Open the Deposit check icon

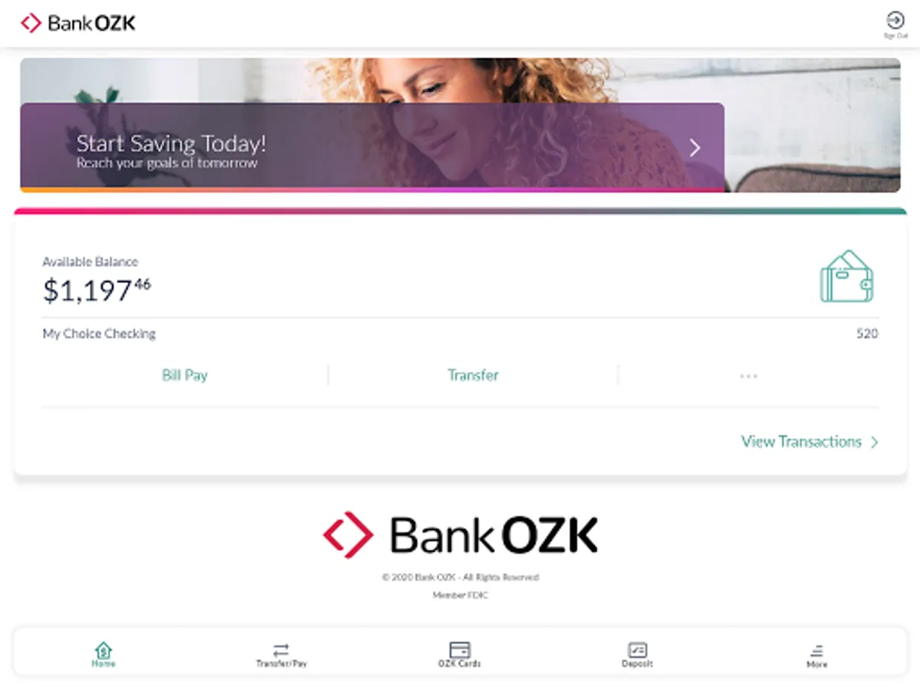(637, 649)
